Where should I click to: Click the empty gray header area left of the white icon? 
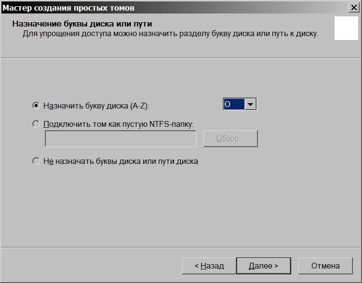289,47
